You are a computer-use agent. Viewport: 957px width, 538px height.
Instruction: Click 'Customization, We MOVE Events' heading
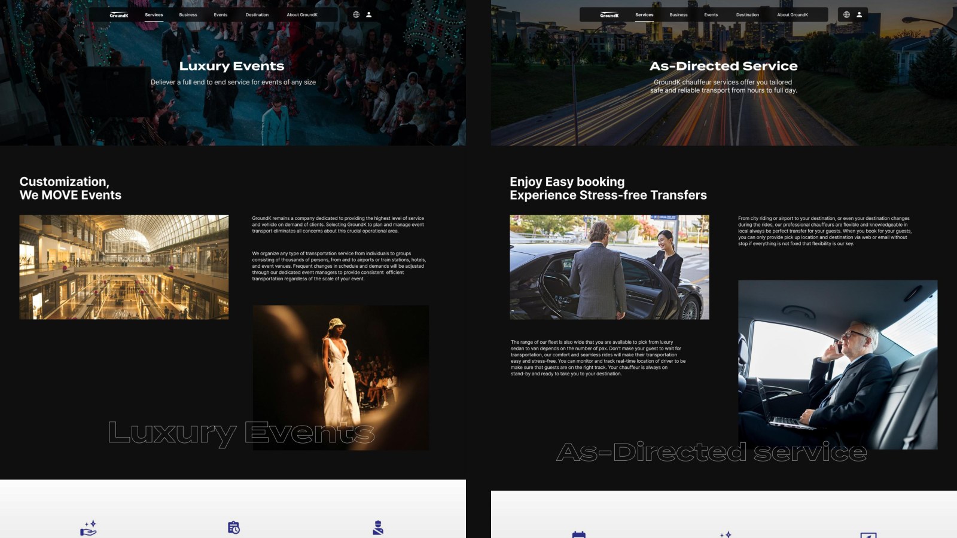(x=71, y=188)
